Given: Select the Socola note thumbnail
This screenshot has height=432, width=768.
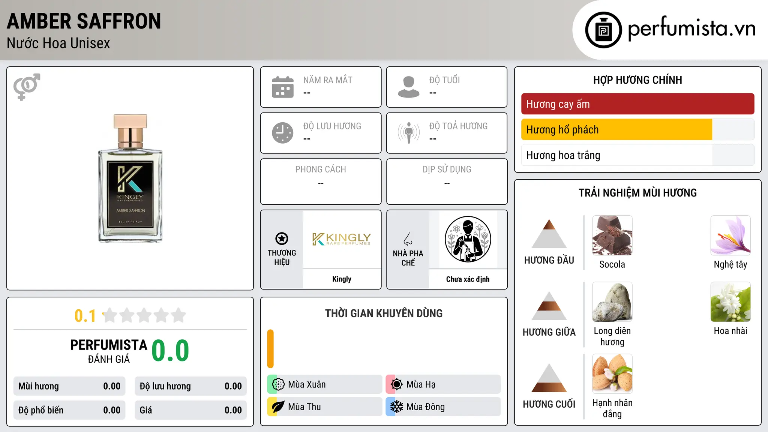Looking at the screenshot, I should tap(612, 235).
